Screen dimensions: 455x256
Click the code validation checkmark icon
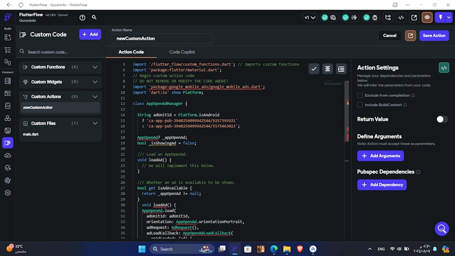tap(314, 69)
